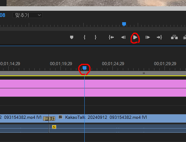Select the 093154382.mp4 clip before the transition
This screenshot has width=186, height=142.
pos(24,118)
